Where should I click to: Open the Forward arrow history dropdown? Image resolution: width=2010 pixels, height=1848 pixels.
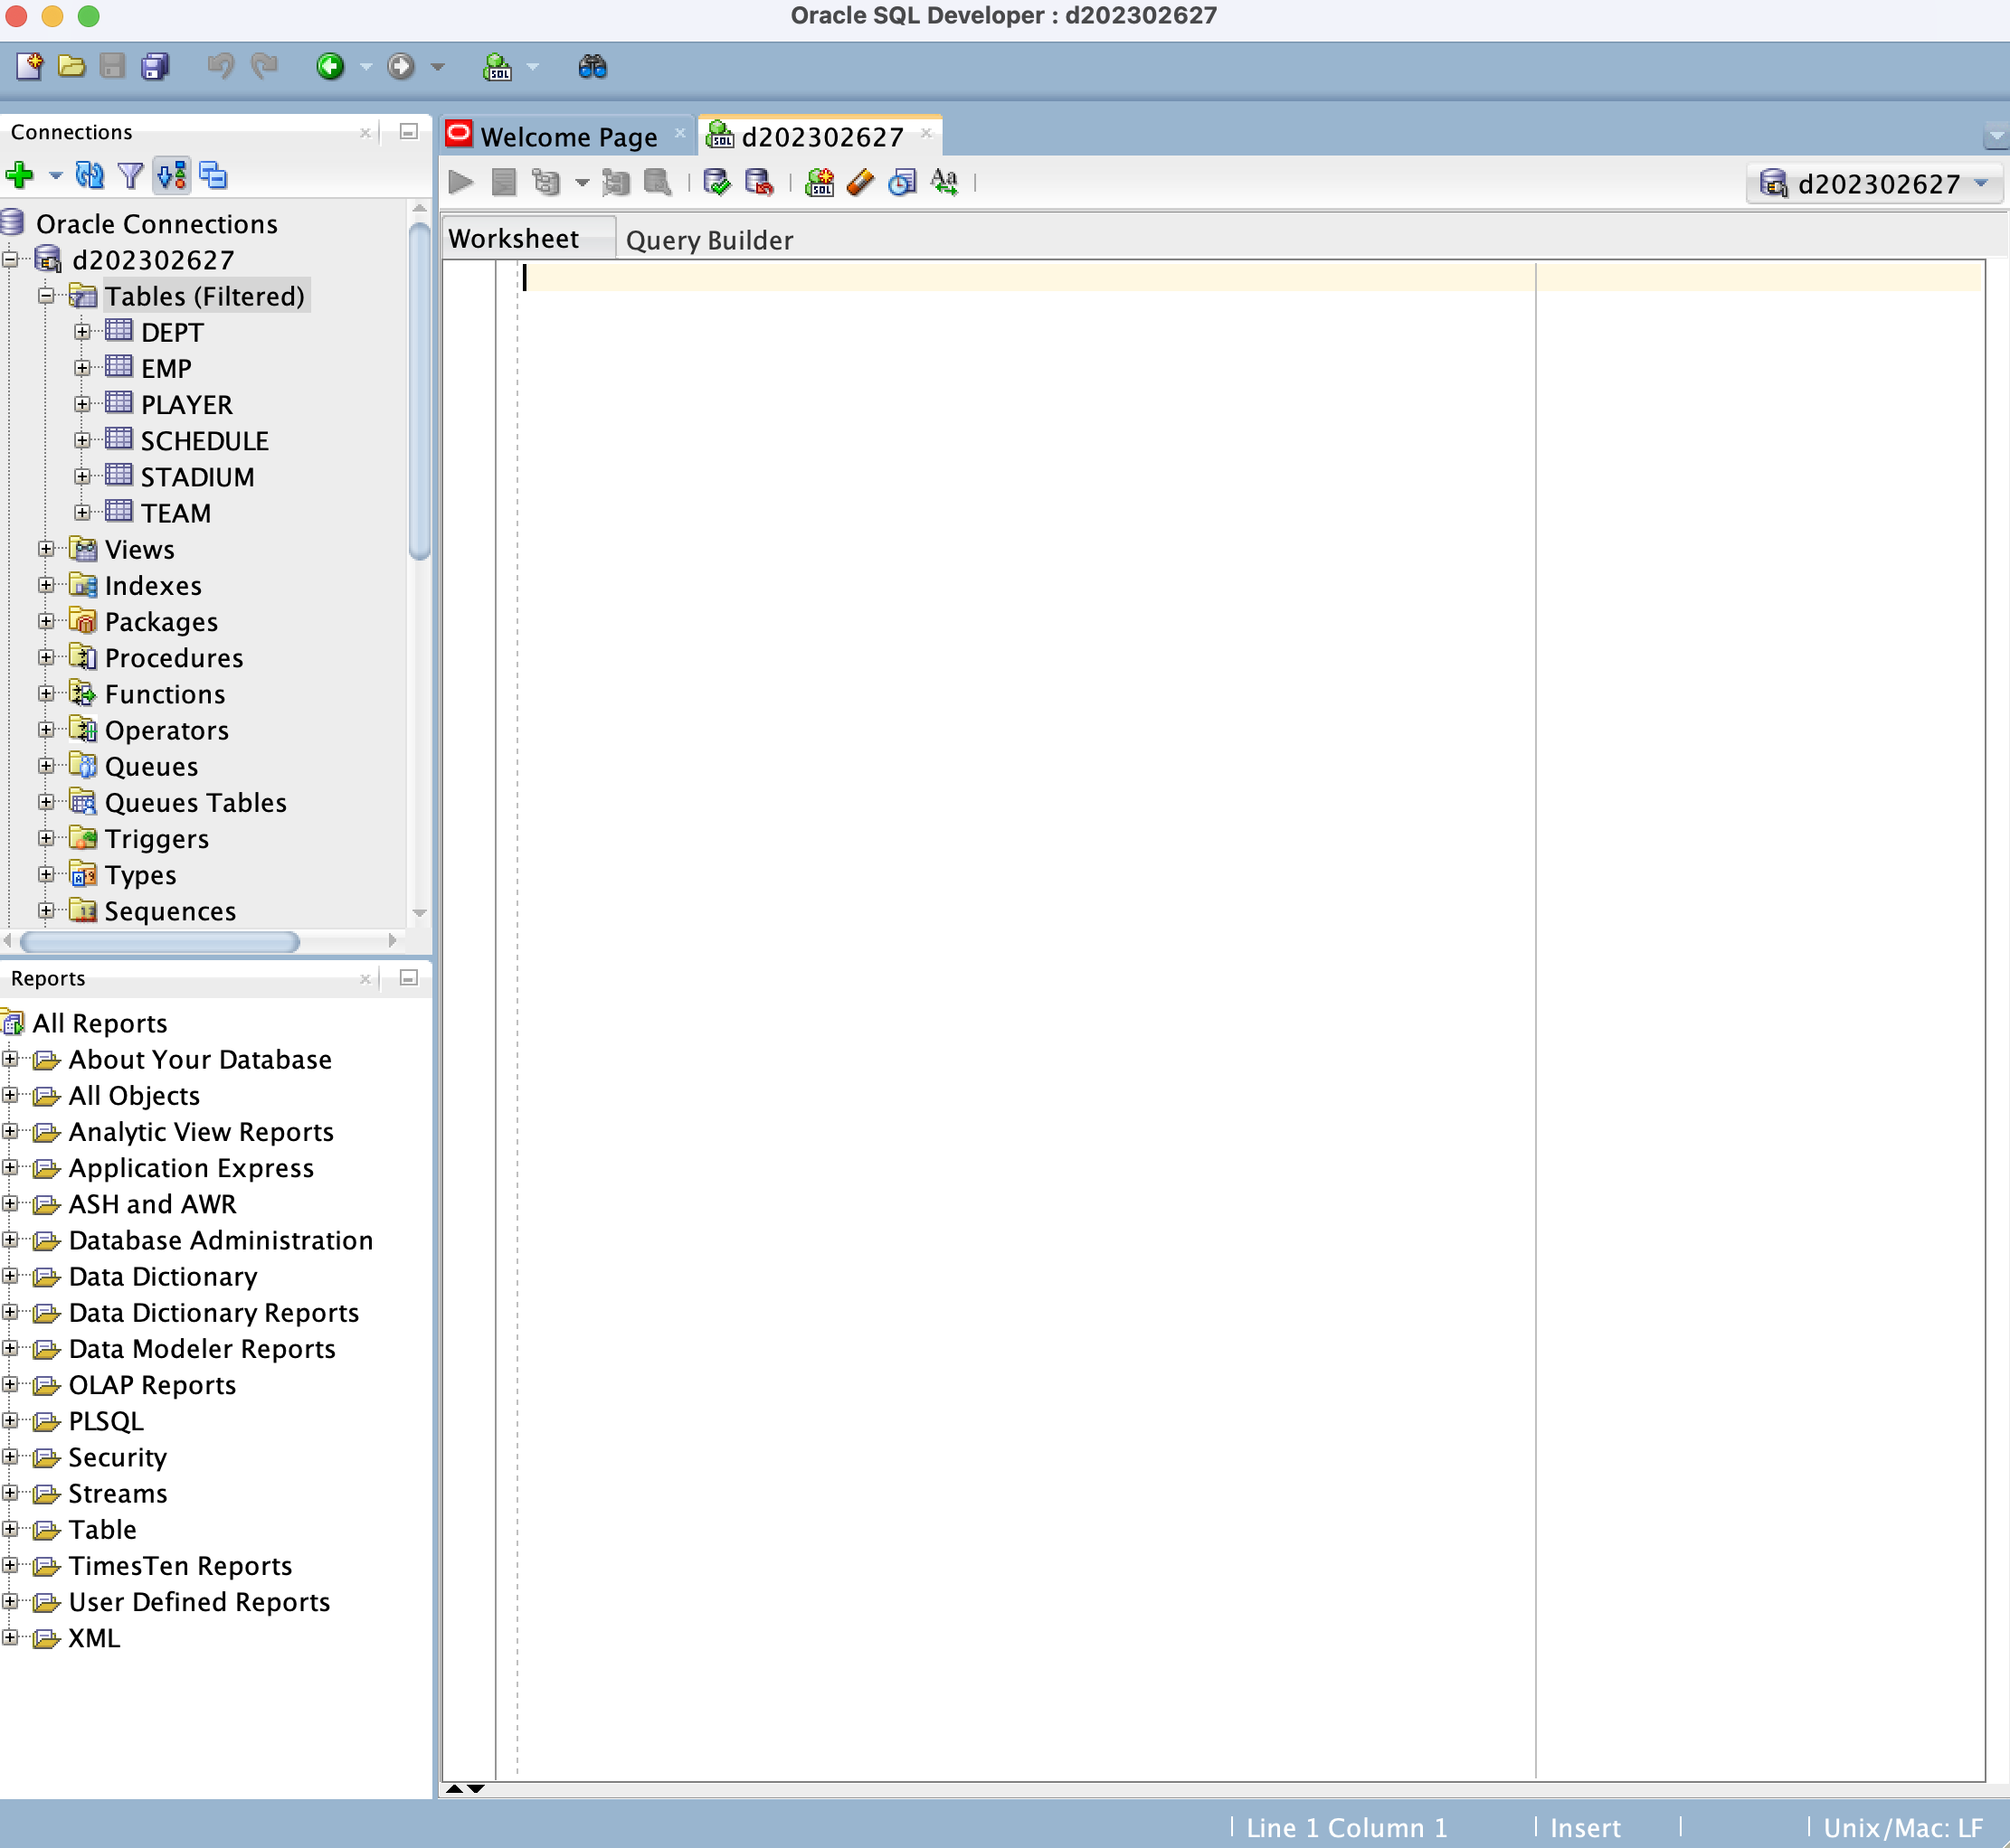(437, 67)
